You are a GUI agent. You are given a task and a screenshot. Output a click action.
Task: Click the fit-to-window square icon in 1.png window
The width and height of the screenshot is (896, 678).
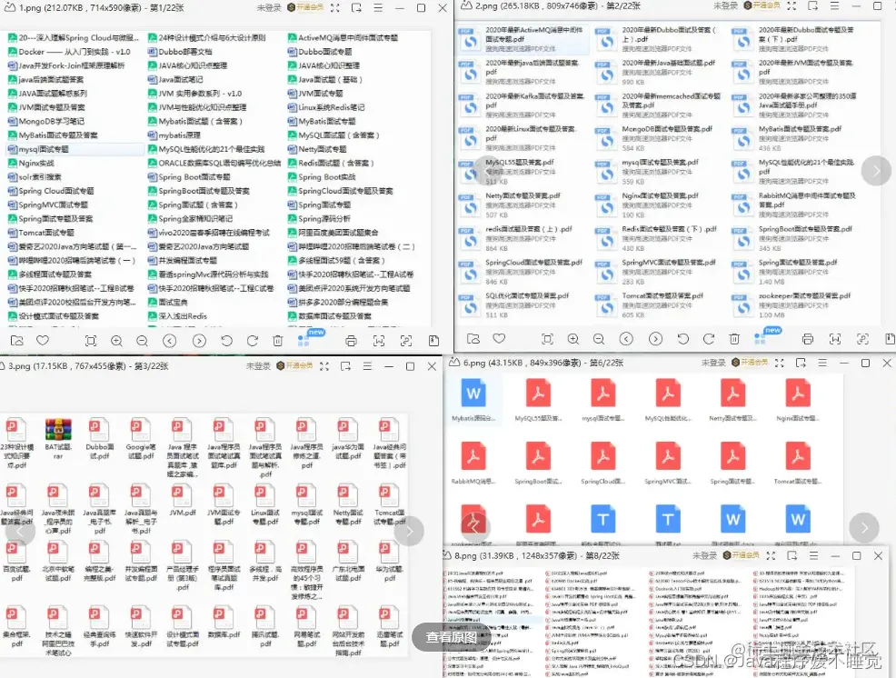click(x=90, y=341)
